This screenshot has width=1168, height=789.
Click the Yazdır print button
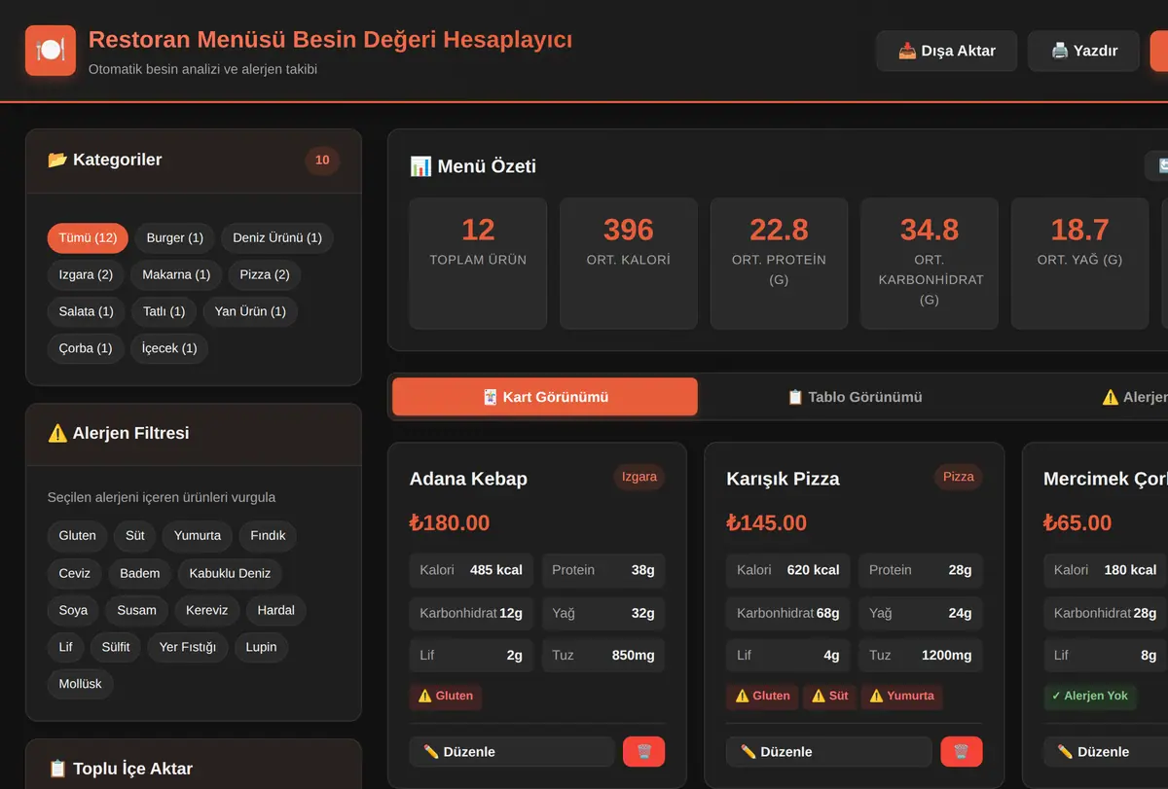coord(1083,51)
